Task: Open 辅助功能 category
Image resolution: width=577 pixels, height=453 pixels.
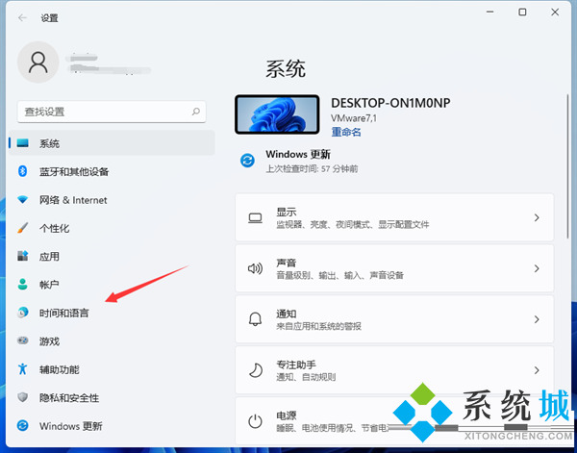Action: point(112,368)
